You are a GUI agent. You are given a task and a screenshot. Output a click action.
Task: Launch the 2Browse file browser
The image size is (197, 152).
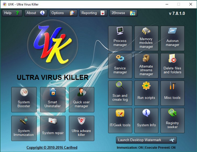click(123, 13)
